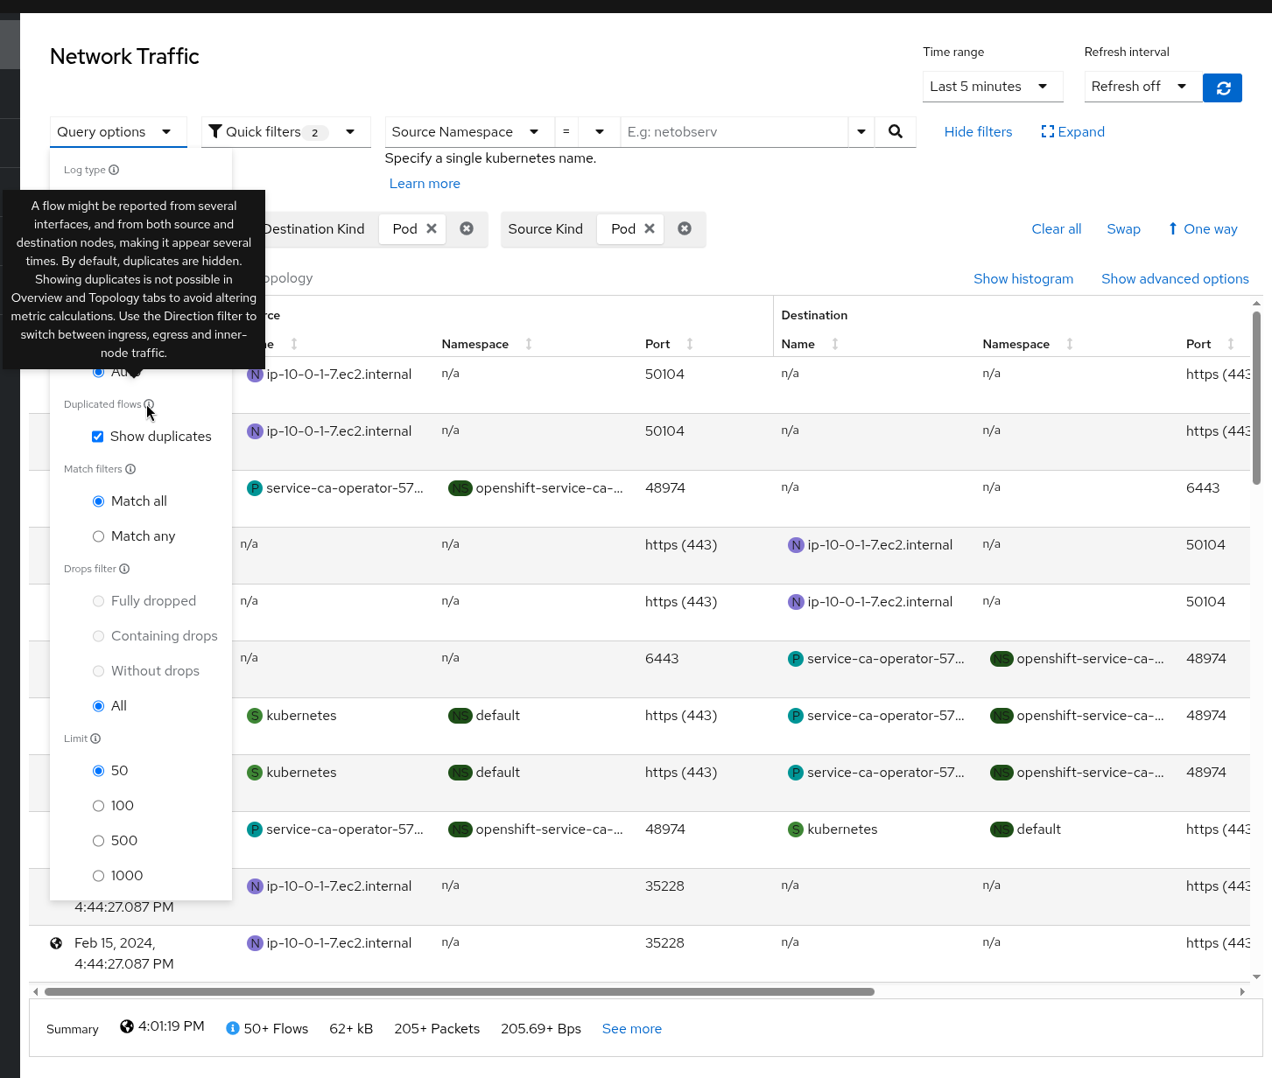The height and width of the screenshot is (1078, 1272).
Task: Click the Limit info icon
Action: (95, 738)
